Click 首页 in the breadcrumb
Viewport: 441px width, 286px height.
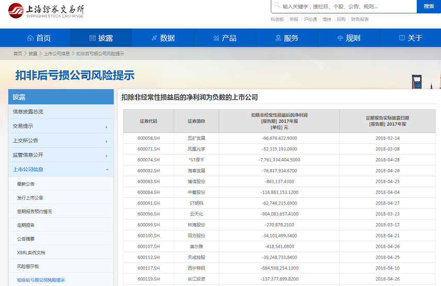tap(18, 54)
